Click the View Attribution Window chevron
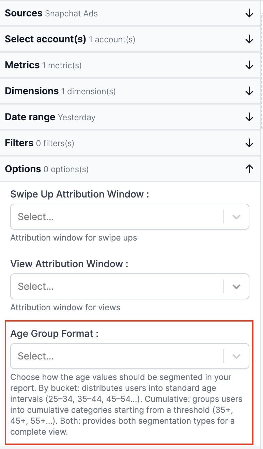This screenshot has width=263, height=449. [x=236, y=286]
